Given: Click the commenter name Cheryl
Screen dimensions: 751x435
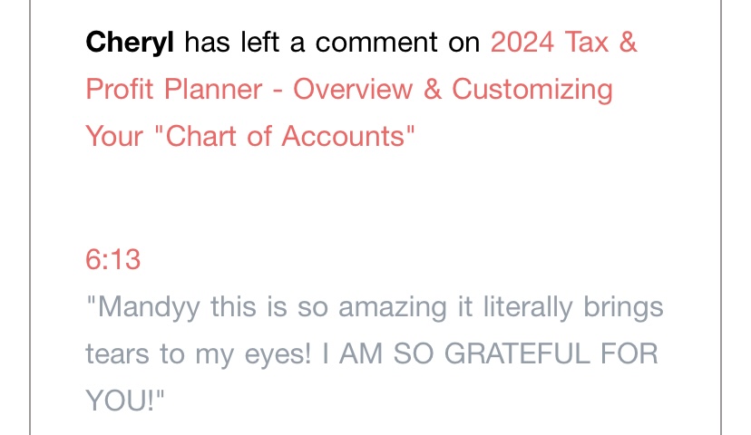Looking at the screenshot, I should click(x=131, y=43).
